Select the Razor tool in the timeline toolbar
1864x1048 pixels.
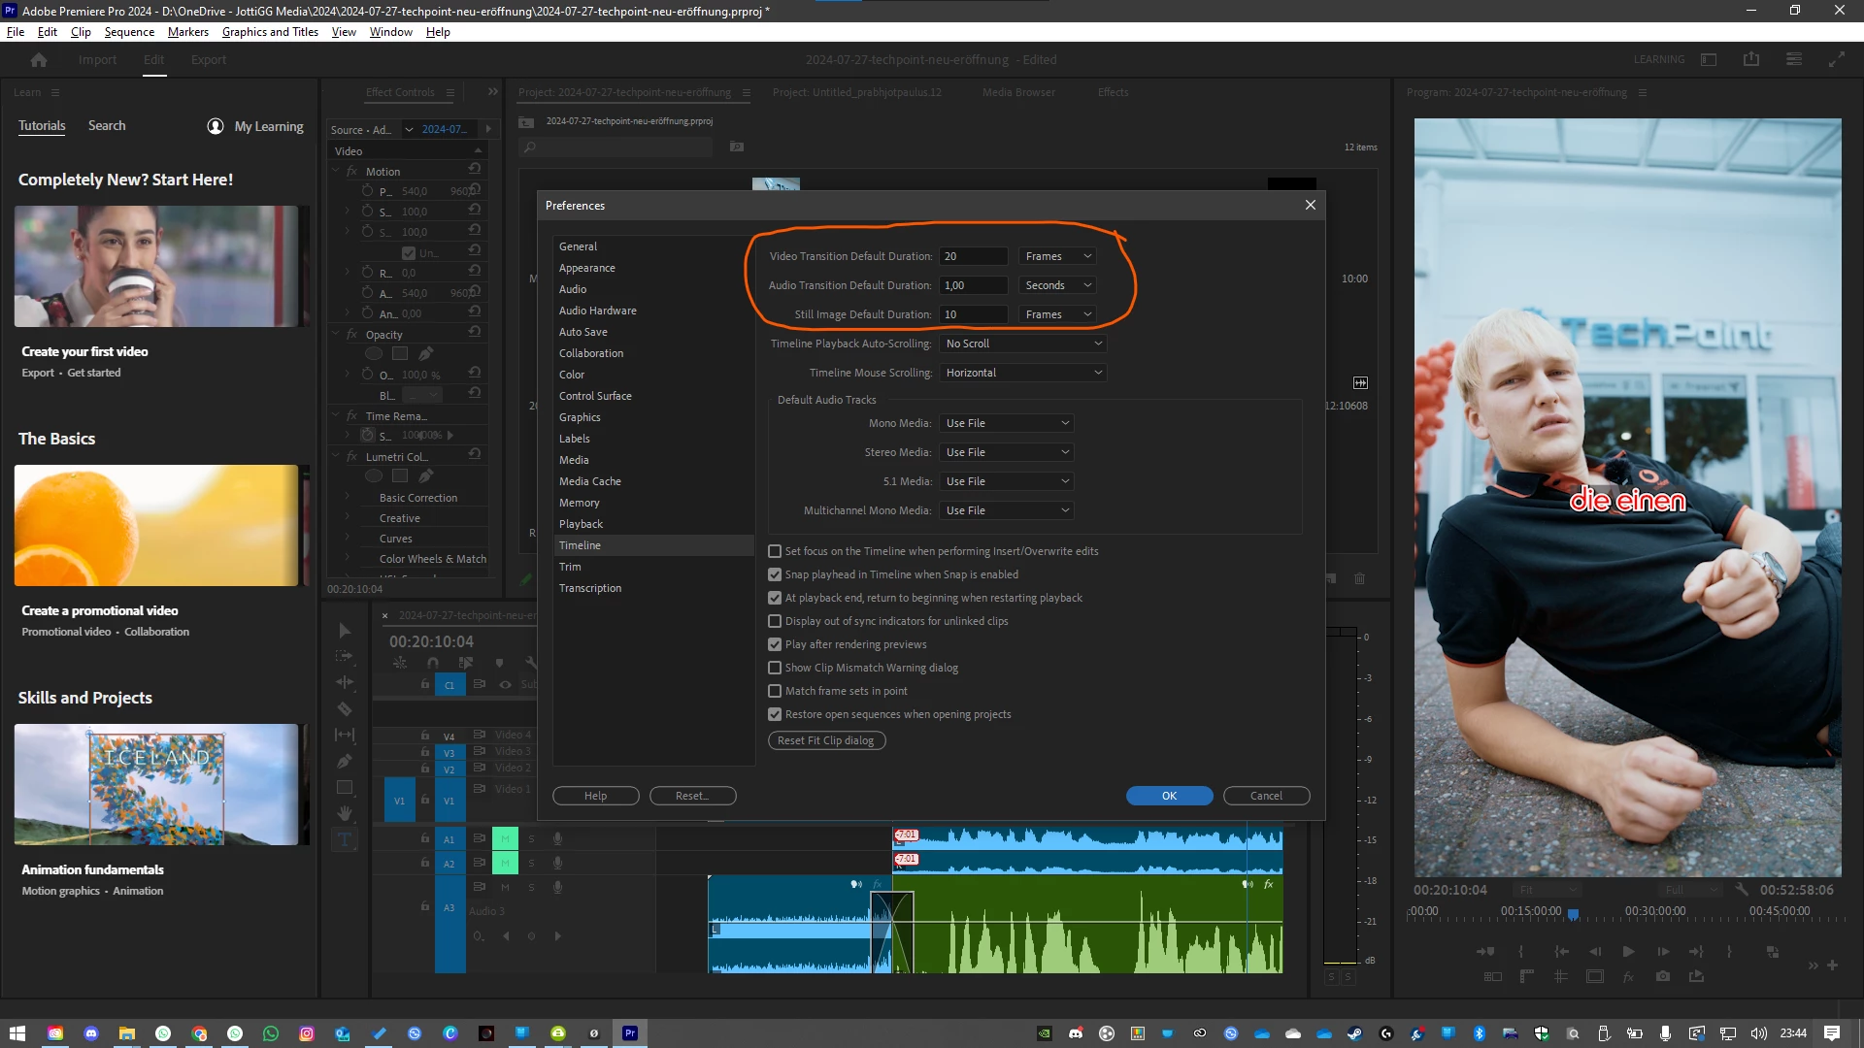pyautogui.click(x=345, y=709)
